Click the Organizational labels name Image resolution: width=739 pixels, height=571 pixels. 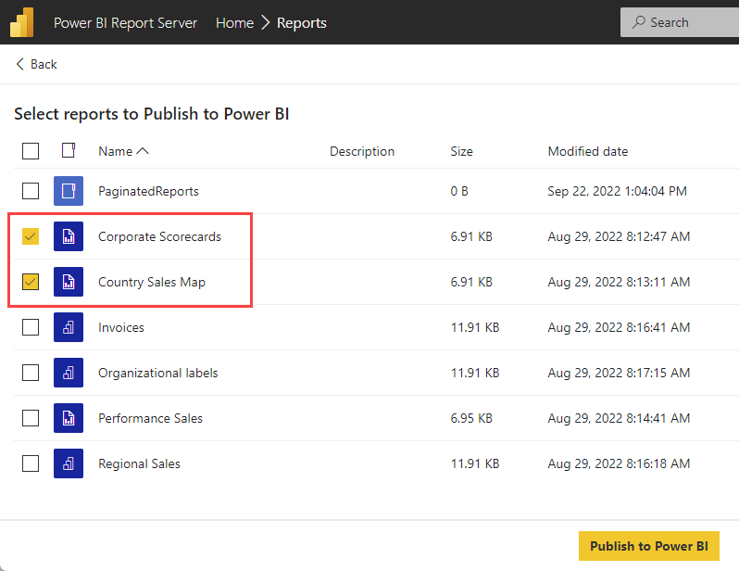click(x=157, y=374)
